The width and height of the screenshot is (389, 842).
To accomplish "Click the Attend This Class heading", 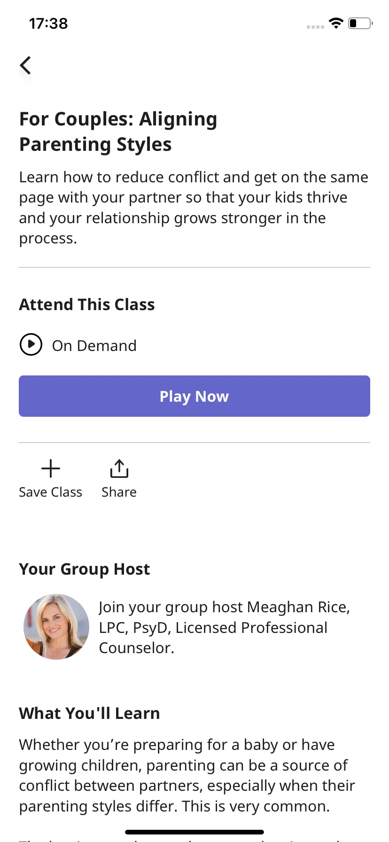I will 87,304.
